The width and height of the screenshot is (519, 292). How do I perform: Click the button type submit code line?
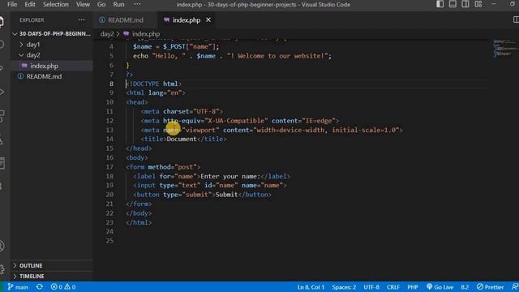point(202,195)
